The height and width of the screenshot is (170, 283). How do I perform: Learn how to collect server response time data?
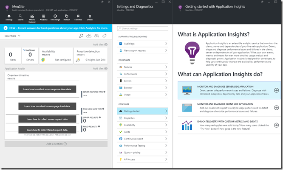point(47,89)
